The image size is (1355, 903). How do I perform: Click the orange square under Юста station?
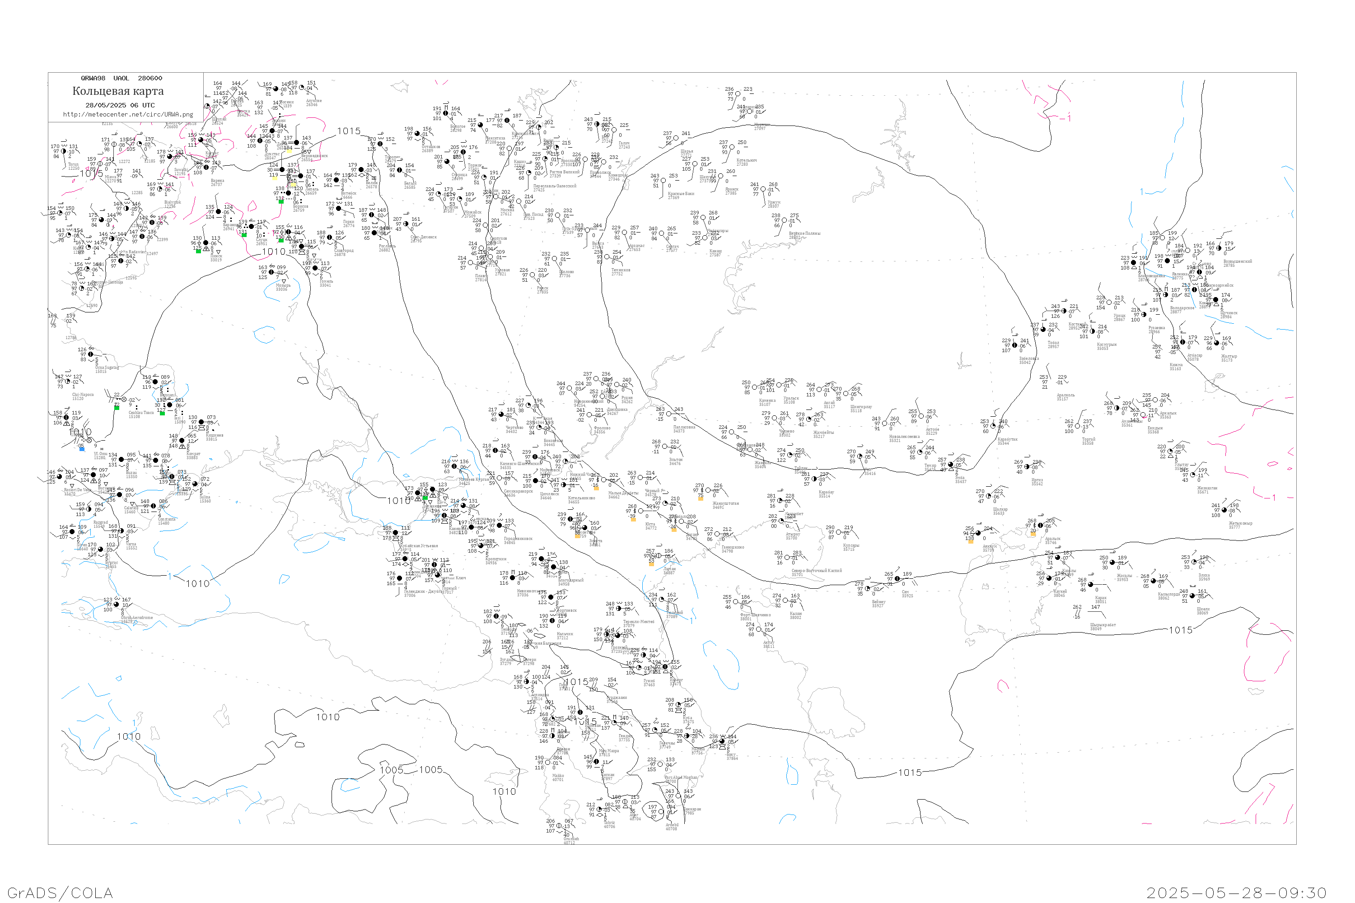point(634,520)
